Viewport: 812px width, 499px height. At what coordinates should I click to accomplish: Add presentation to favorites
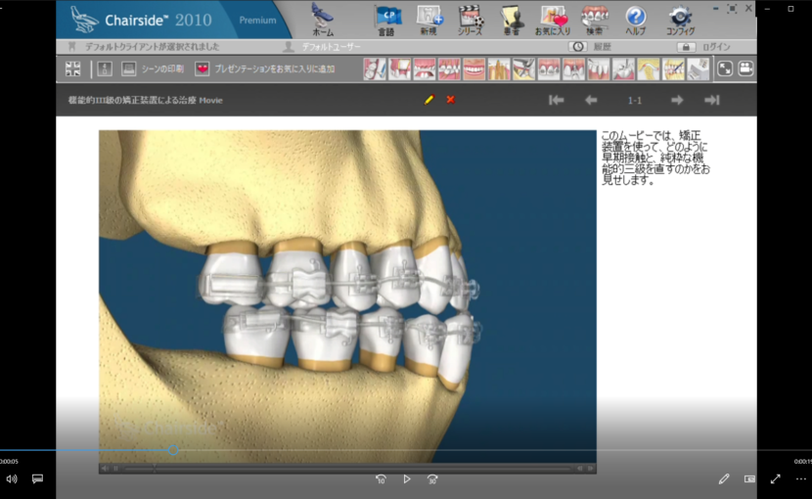point(264,69)
